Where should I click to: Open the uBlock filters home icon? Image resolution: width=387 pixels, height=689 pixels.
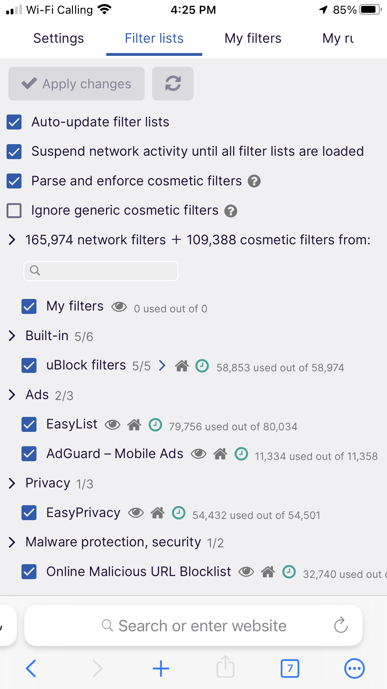(x=182, y=366)
